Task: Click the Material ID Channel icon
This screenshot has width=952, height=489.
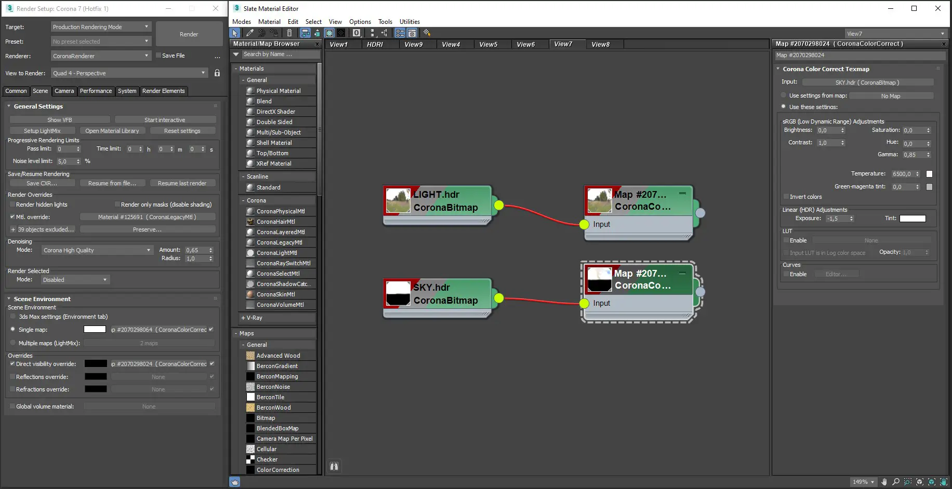Action: [x=356, y=33]
